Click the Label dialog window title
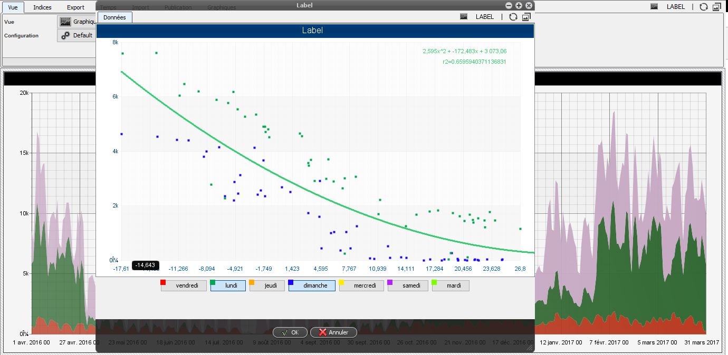Screen dimensions: 728x355 [305, 5]
